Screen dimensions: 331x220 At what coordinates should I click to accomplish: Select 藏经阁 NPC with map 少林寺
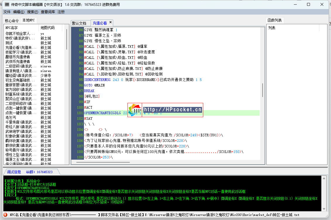[x=20, y=75]
